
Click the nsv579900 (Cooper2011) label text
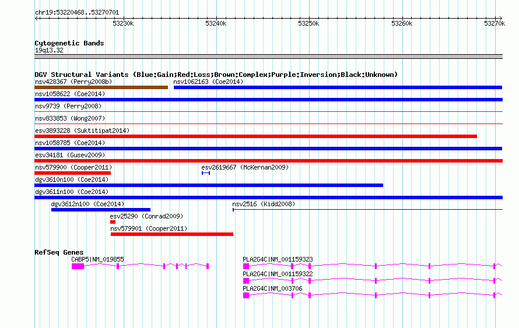click(x=73, y=167)
